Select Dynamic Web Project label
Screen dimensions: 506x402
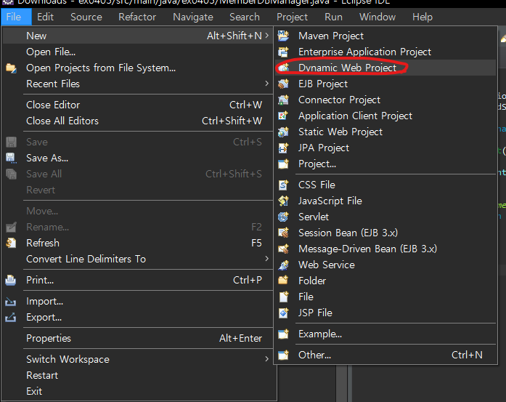pyautogui.click(x=347, y=68)
